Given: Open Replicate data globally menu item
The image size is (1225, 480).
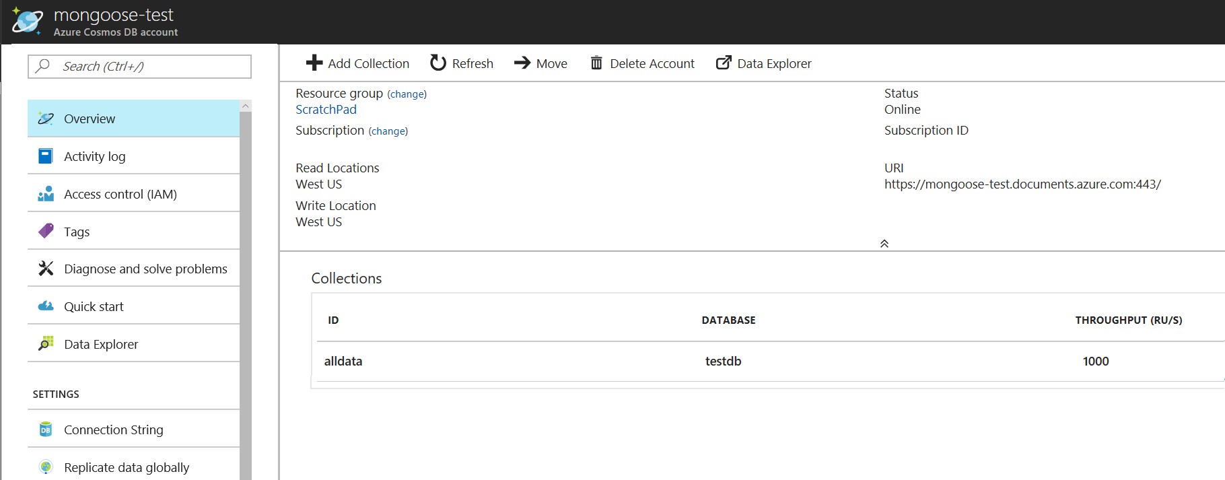Looking at the screenshot, I should tap(127, 467).
